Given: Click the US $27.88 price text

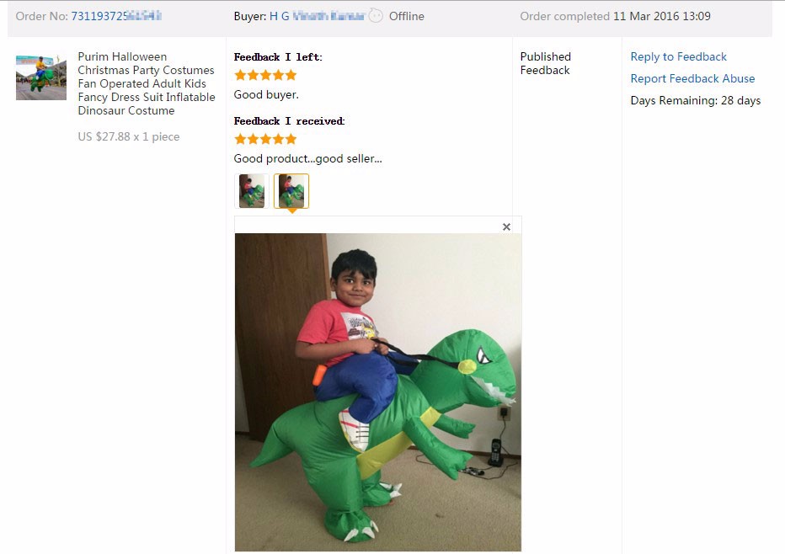Looking at the screenshot, I should click(x=128, y=136).
